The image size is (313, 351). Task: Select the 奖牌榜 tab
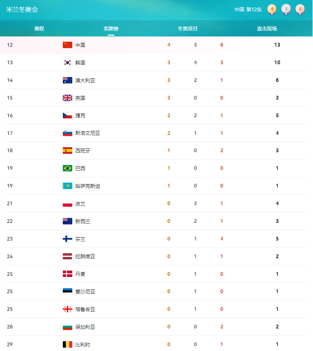111,29
